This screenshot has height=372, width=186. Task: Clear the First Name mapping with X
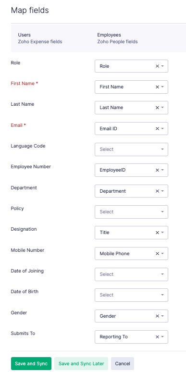click(x=157, y=87)
